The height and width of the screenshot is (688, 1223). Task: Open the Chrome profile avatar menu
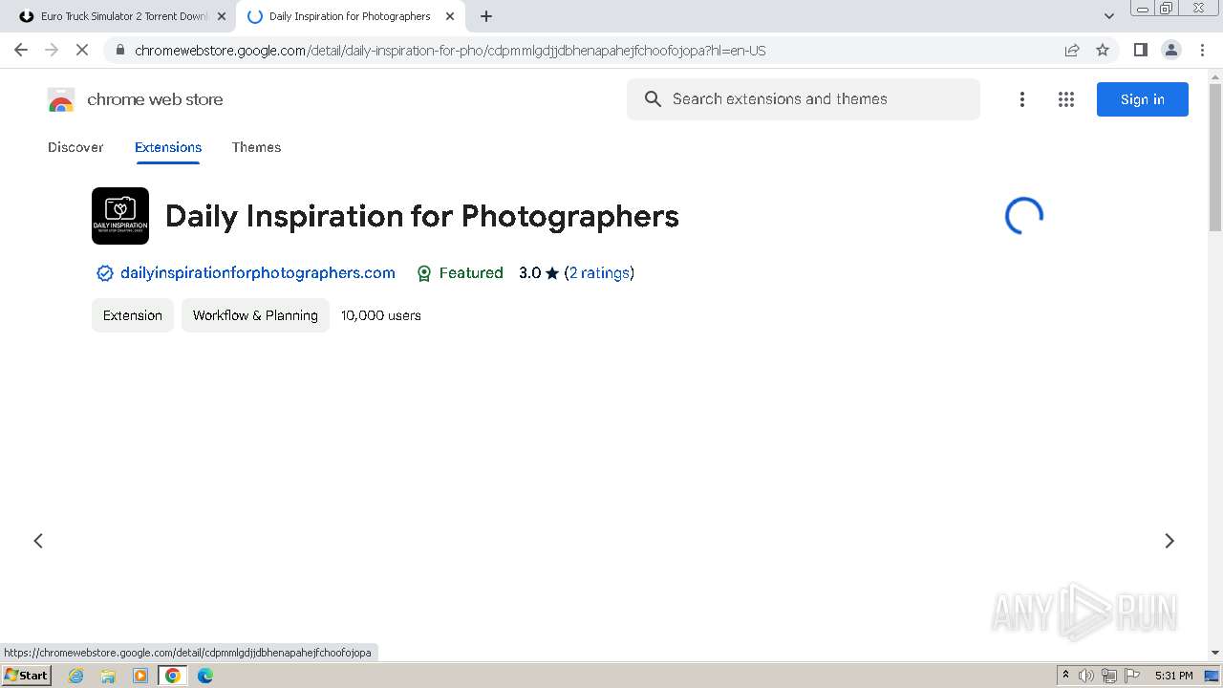(1170, 50)
